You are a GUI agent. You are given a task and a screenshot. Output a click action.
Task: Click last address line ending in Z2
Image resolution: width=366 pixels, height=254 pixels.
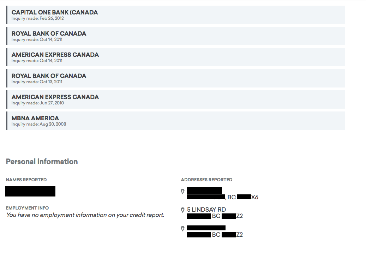click(215, 234)
